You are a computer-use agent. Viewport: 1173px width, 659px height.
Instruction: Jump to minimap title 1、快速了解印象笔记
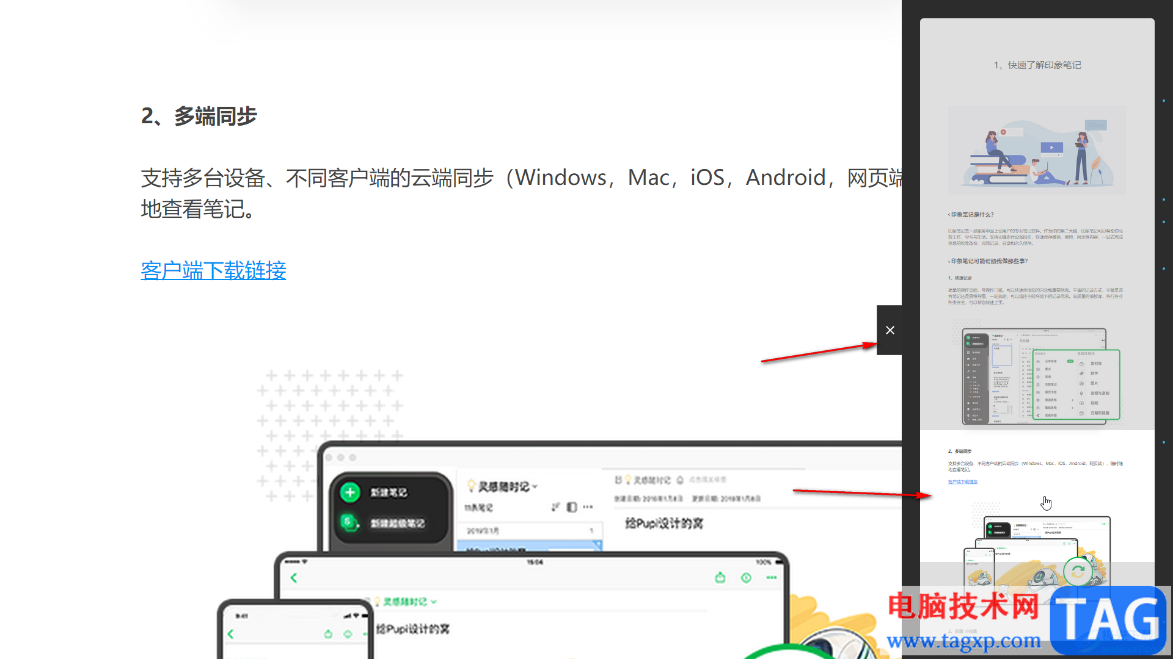[1037, 65]
